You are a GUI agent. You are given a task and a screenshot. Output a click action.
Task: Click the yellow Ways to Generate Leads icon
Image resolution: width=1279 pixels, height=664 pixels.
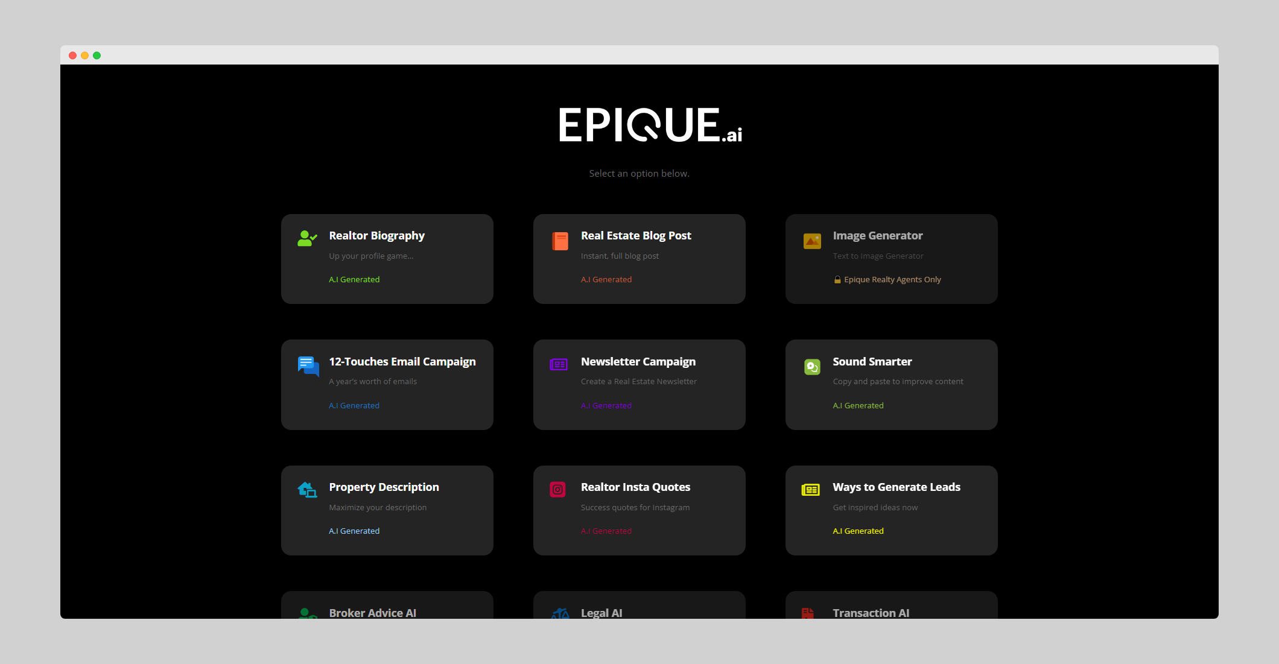click(810, 490)
